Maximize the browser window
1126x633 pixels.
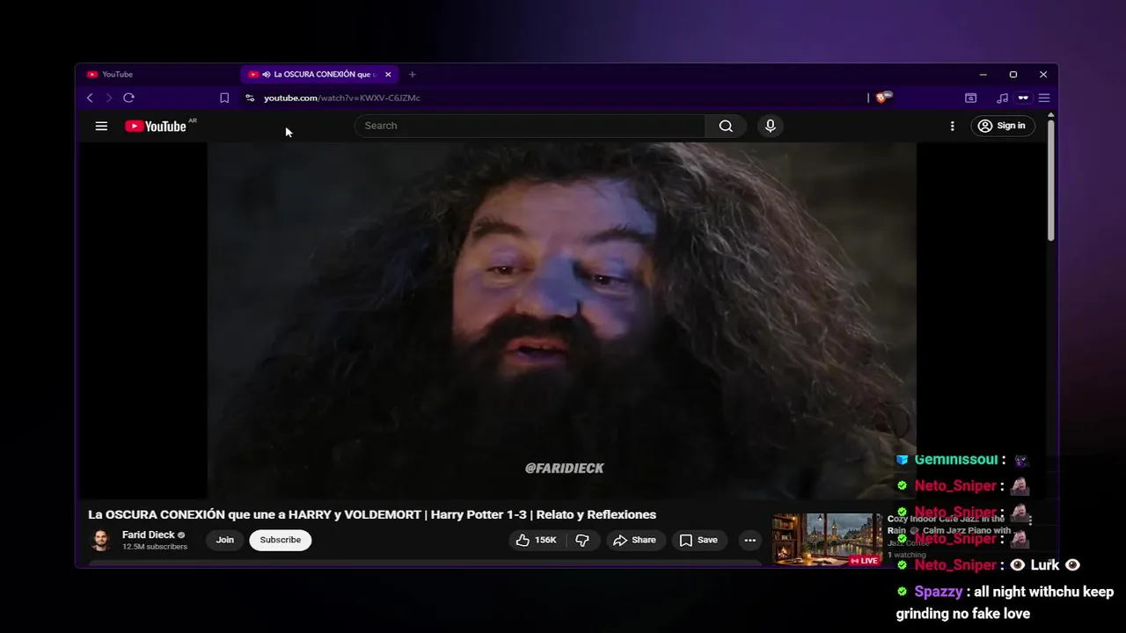(1013, 75)
